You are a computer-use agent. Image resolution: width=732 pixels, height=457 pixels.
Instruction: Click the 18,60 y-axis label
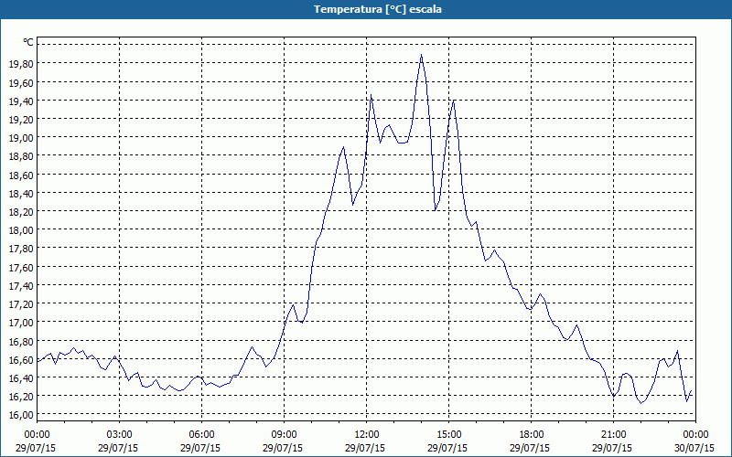[21, 175]
